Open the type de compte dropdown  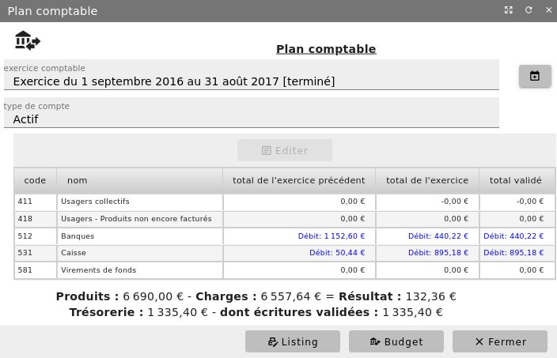[x=252, y=119]
